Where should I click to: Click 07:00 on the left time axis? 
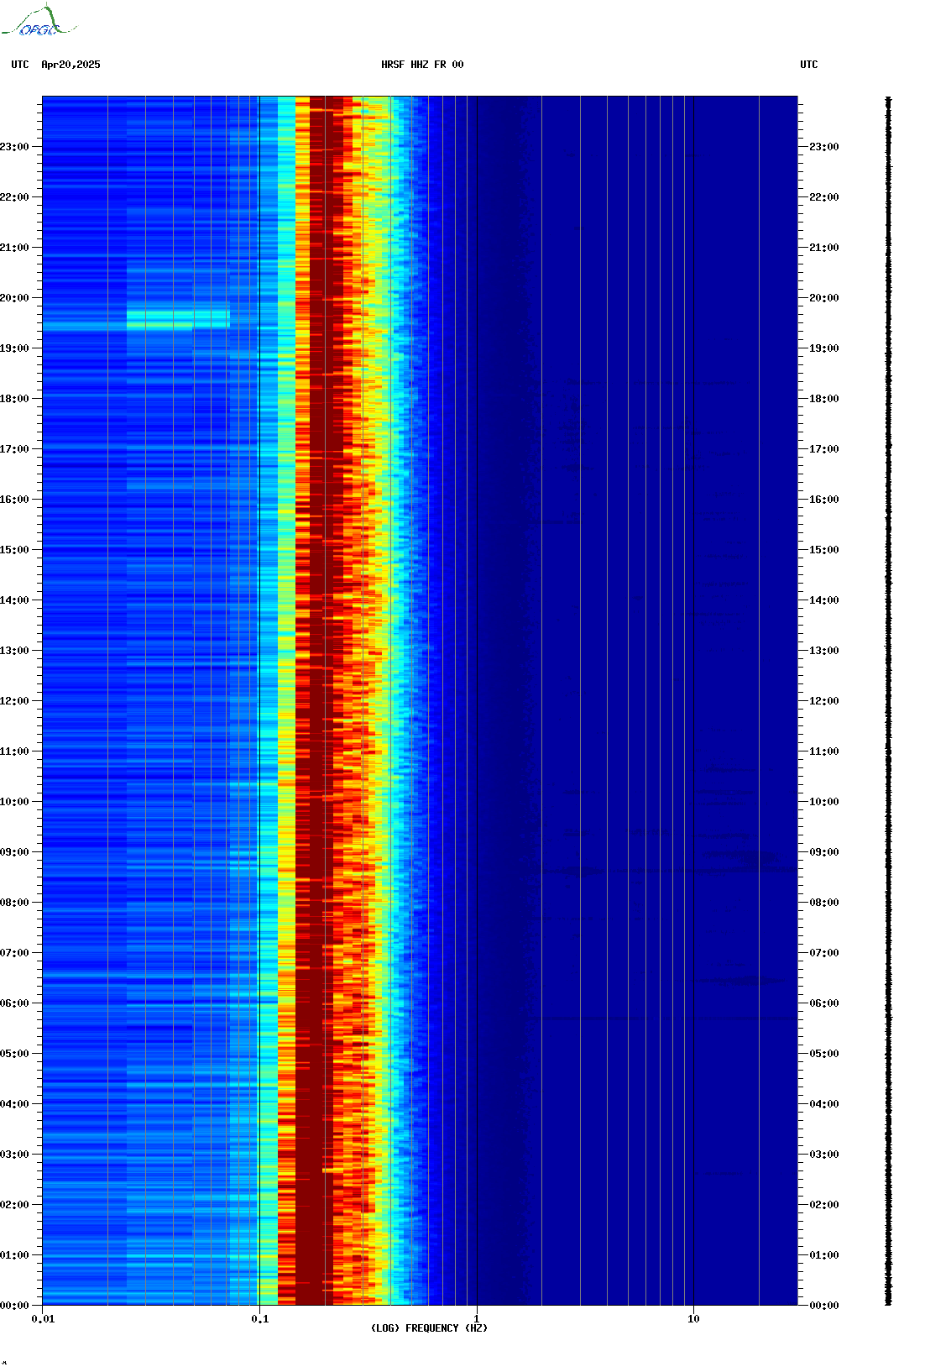[14, 953]
